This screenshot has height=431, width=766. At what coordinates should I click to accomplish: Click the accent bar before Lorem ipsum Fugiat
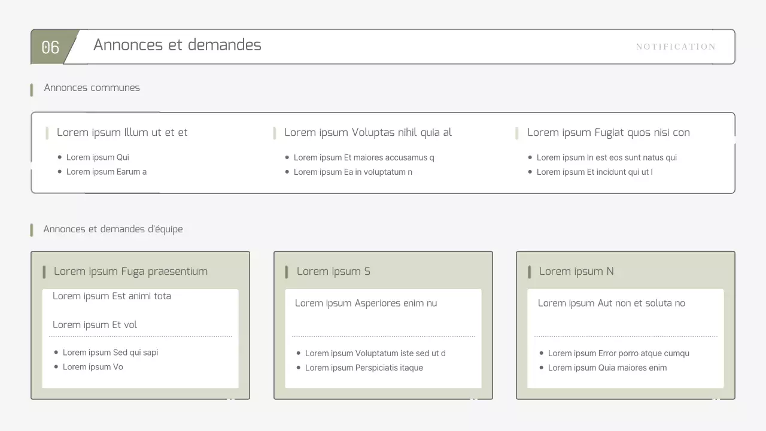pos(517,132)
